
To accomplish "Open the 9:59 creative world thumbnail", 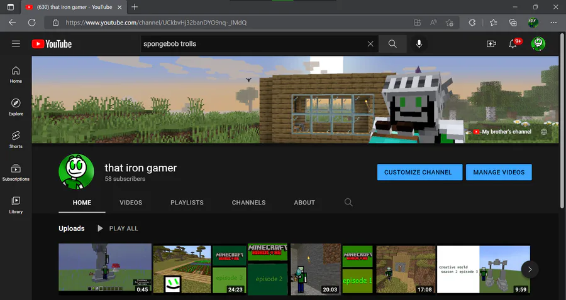I will pyautogui.click(x=484, y=269).
